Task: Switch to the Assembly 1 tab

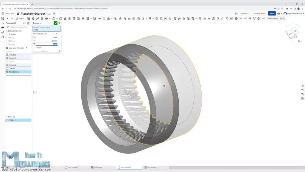Action: pyautogui.click(x=99, y=167)
